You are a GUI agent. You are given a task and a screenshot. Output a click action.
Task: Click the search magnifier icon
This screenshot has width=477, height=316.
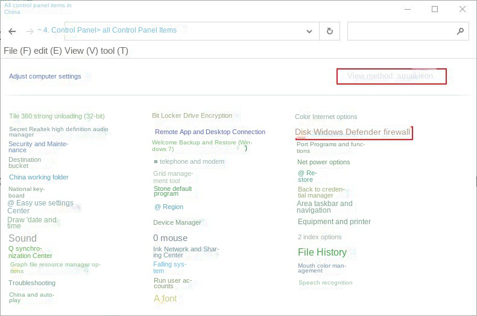460,31
